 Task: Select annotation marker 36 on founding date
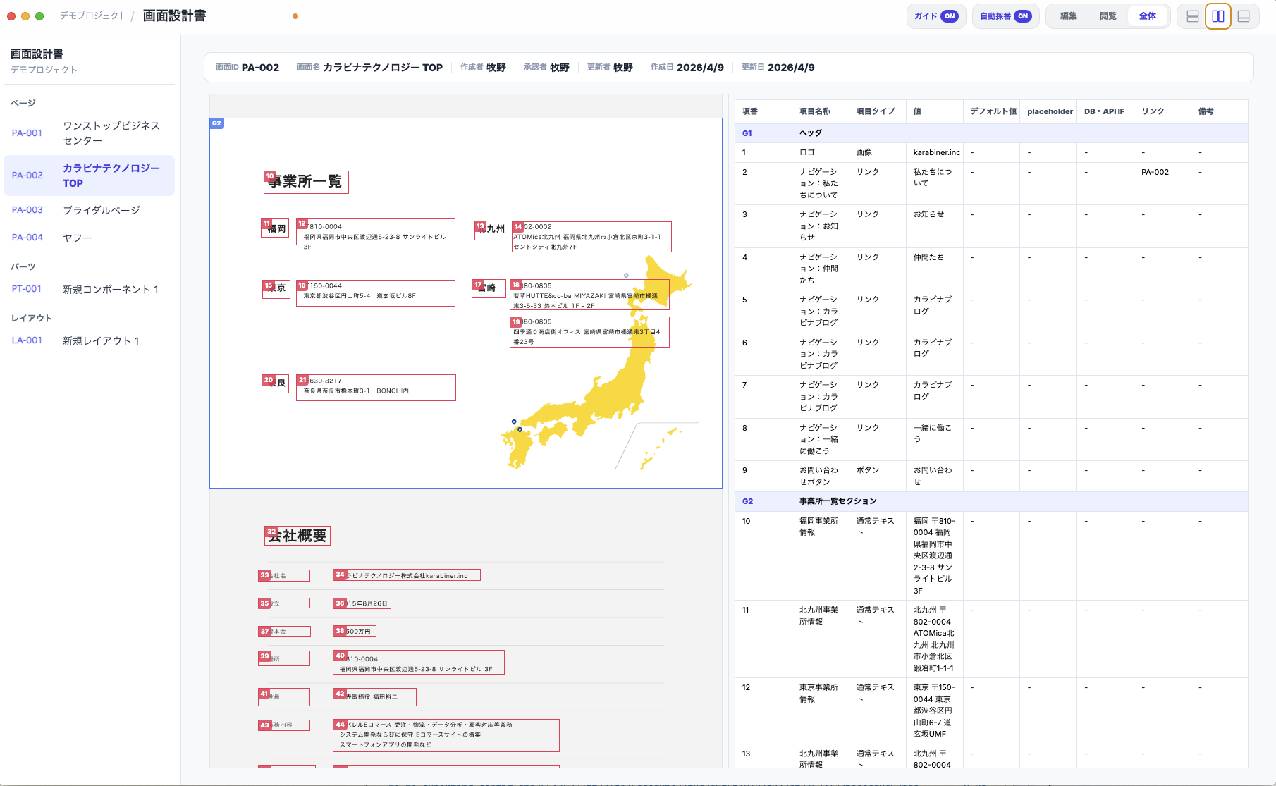340,603
